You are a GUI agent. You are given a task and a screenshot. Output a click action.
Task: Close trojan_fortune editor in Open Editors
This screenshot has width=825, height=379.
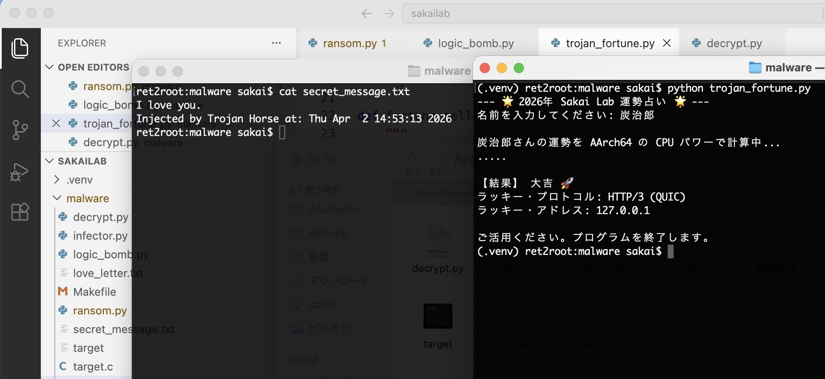[x=56, y=123]
